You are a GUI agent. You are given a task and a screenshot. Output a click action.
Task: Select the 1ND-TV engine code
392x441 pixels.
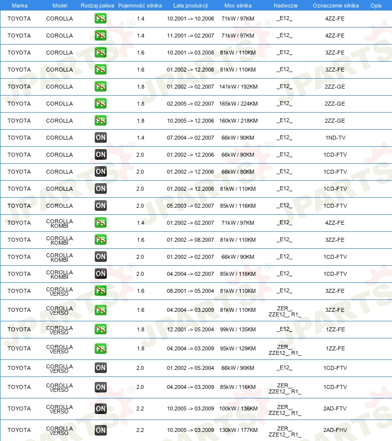click(x=335, y=138)
